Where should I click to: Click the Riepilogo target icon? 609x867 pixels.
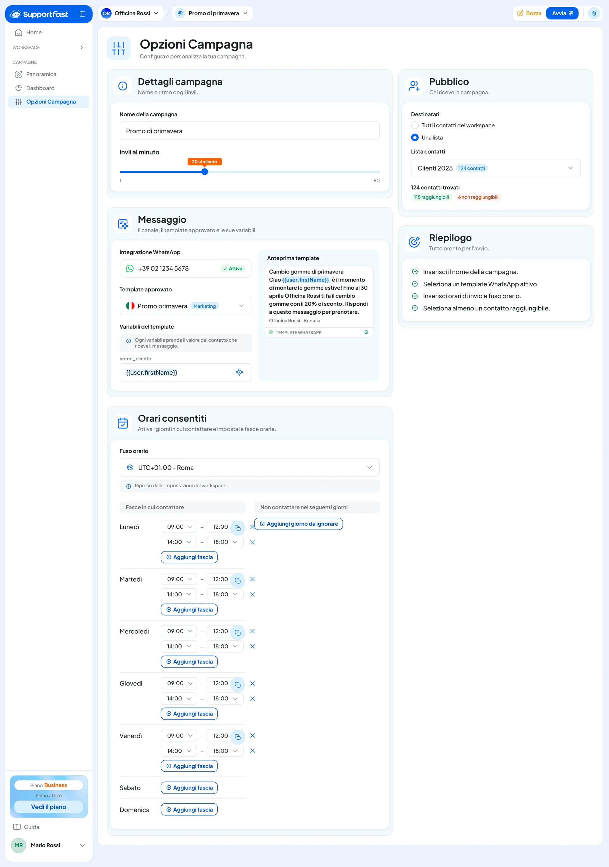click(414, 242)
